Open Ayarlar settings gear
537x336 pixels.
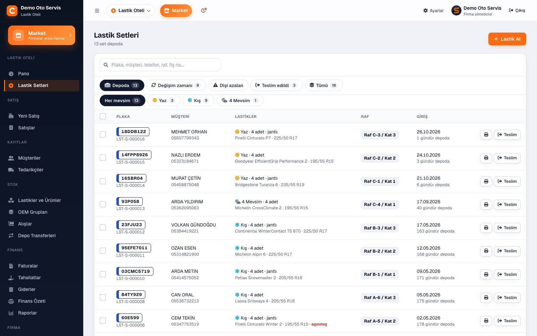(x=433, y=11)
